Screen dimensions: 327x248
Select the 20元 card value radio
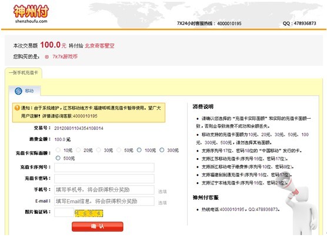78,150
